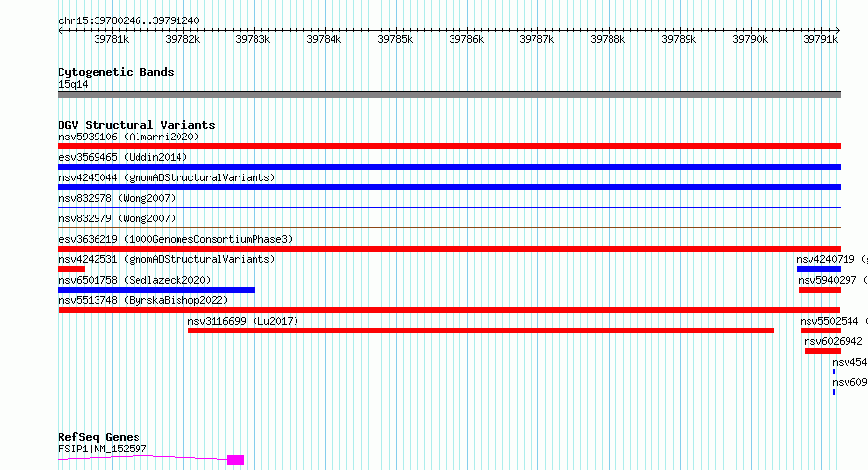Click the esv3636219 1000GenomesConsortiumPhase3 red bar
Screen dimensions: 868x470
tap(449, 249)
